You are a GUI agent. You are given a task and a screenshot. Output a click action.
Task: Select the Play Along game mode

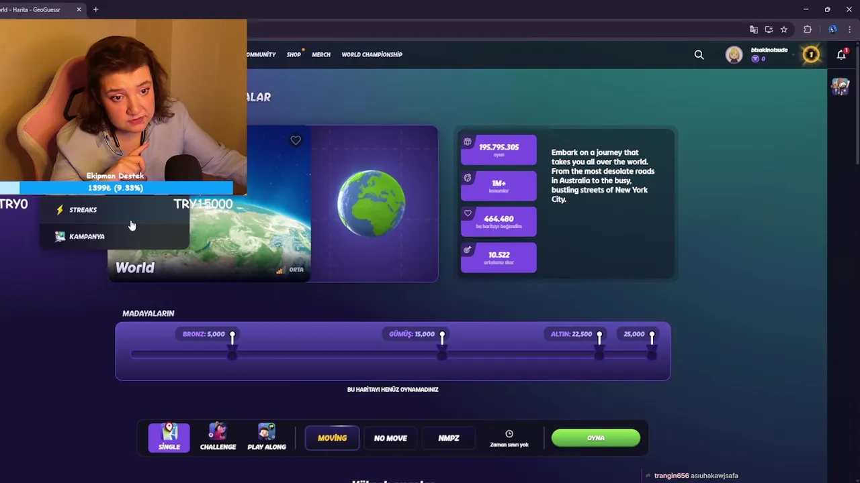pos(267,437)
